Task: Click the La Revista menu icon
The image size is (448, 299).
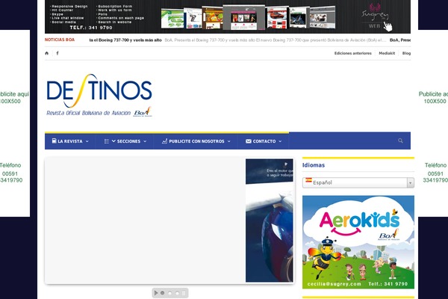Action: point(54,141)
